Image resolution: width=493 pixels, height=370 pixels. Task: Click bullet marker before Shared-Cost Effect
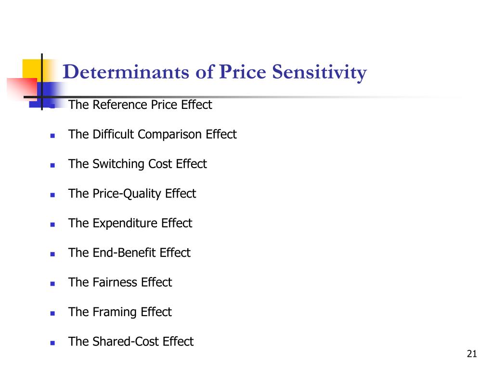pyautogui.click(x=52, y=343)
